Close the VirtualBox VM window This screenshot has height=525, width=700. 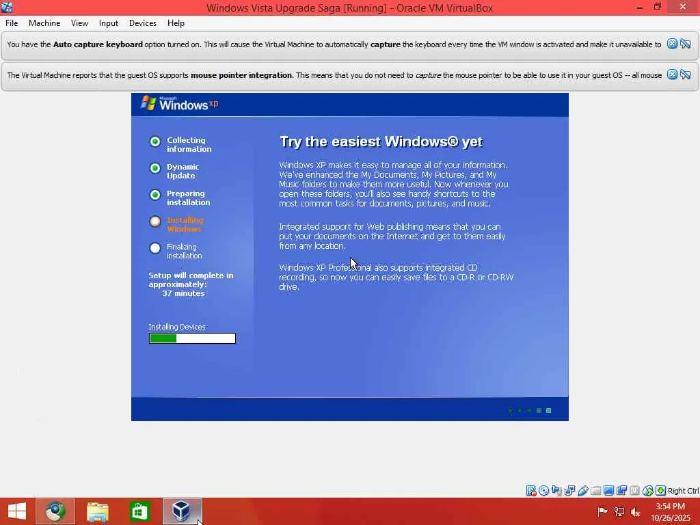[683, 7]
